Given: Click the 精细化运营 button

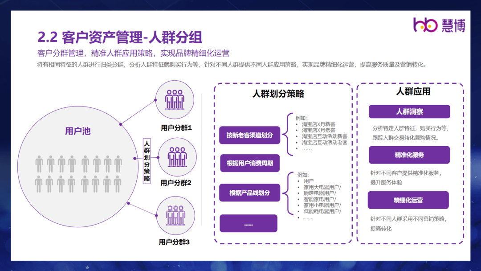Looking at the screenshot, I should (408, 200).
